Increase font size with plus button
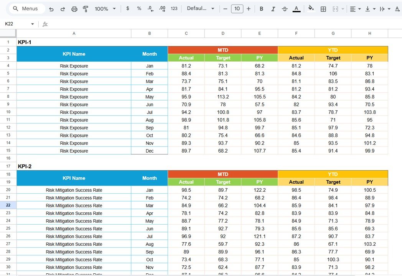This screenshot has width=402, height=276. click(x=249, y=8)
